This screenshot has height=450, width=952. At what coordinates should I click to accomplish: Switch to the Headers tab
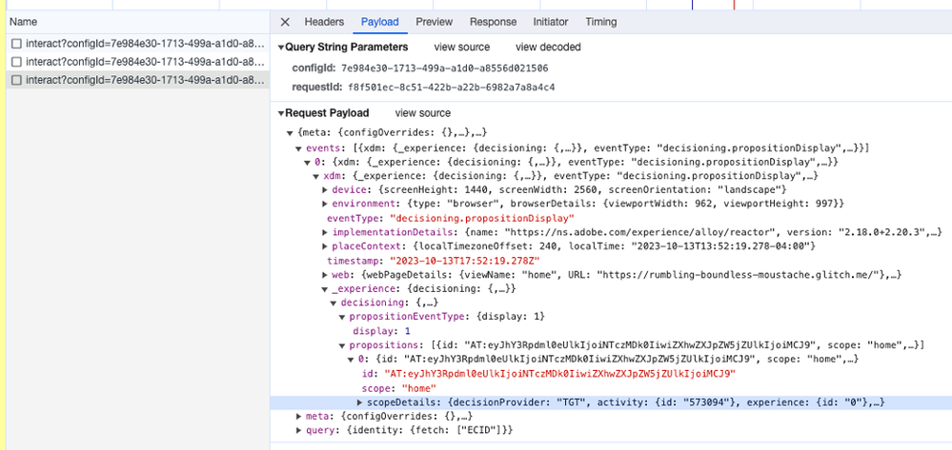click(324, 22)
